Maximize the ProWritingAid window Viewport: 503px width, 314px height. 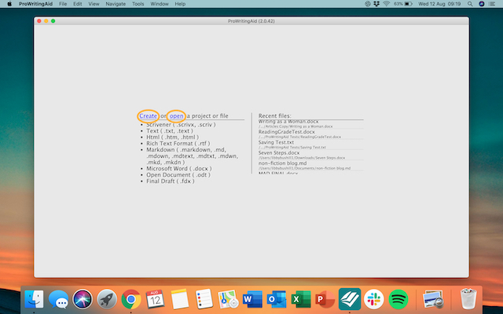[x=53, y=21]
